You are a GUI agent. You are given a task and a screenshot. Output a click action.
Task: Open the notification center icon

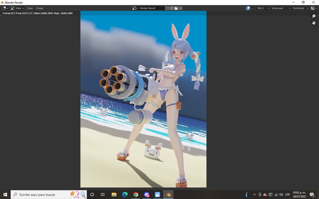(x=312, y=194)
